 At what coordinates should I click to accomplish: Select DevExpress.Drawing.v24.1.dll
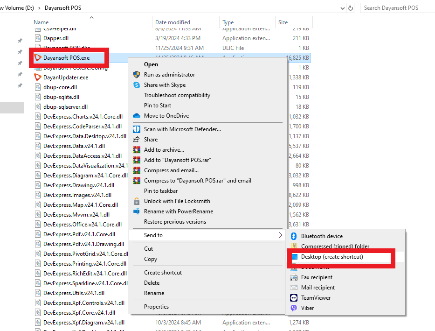[78, 185]
